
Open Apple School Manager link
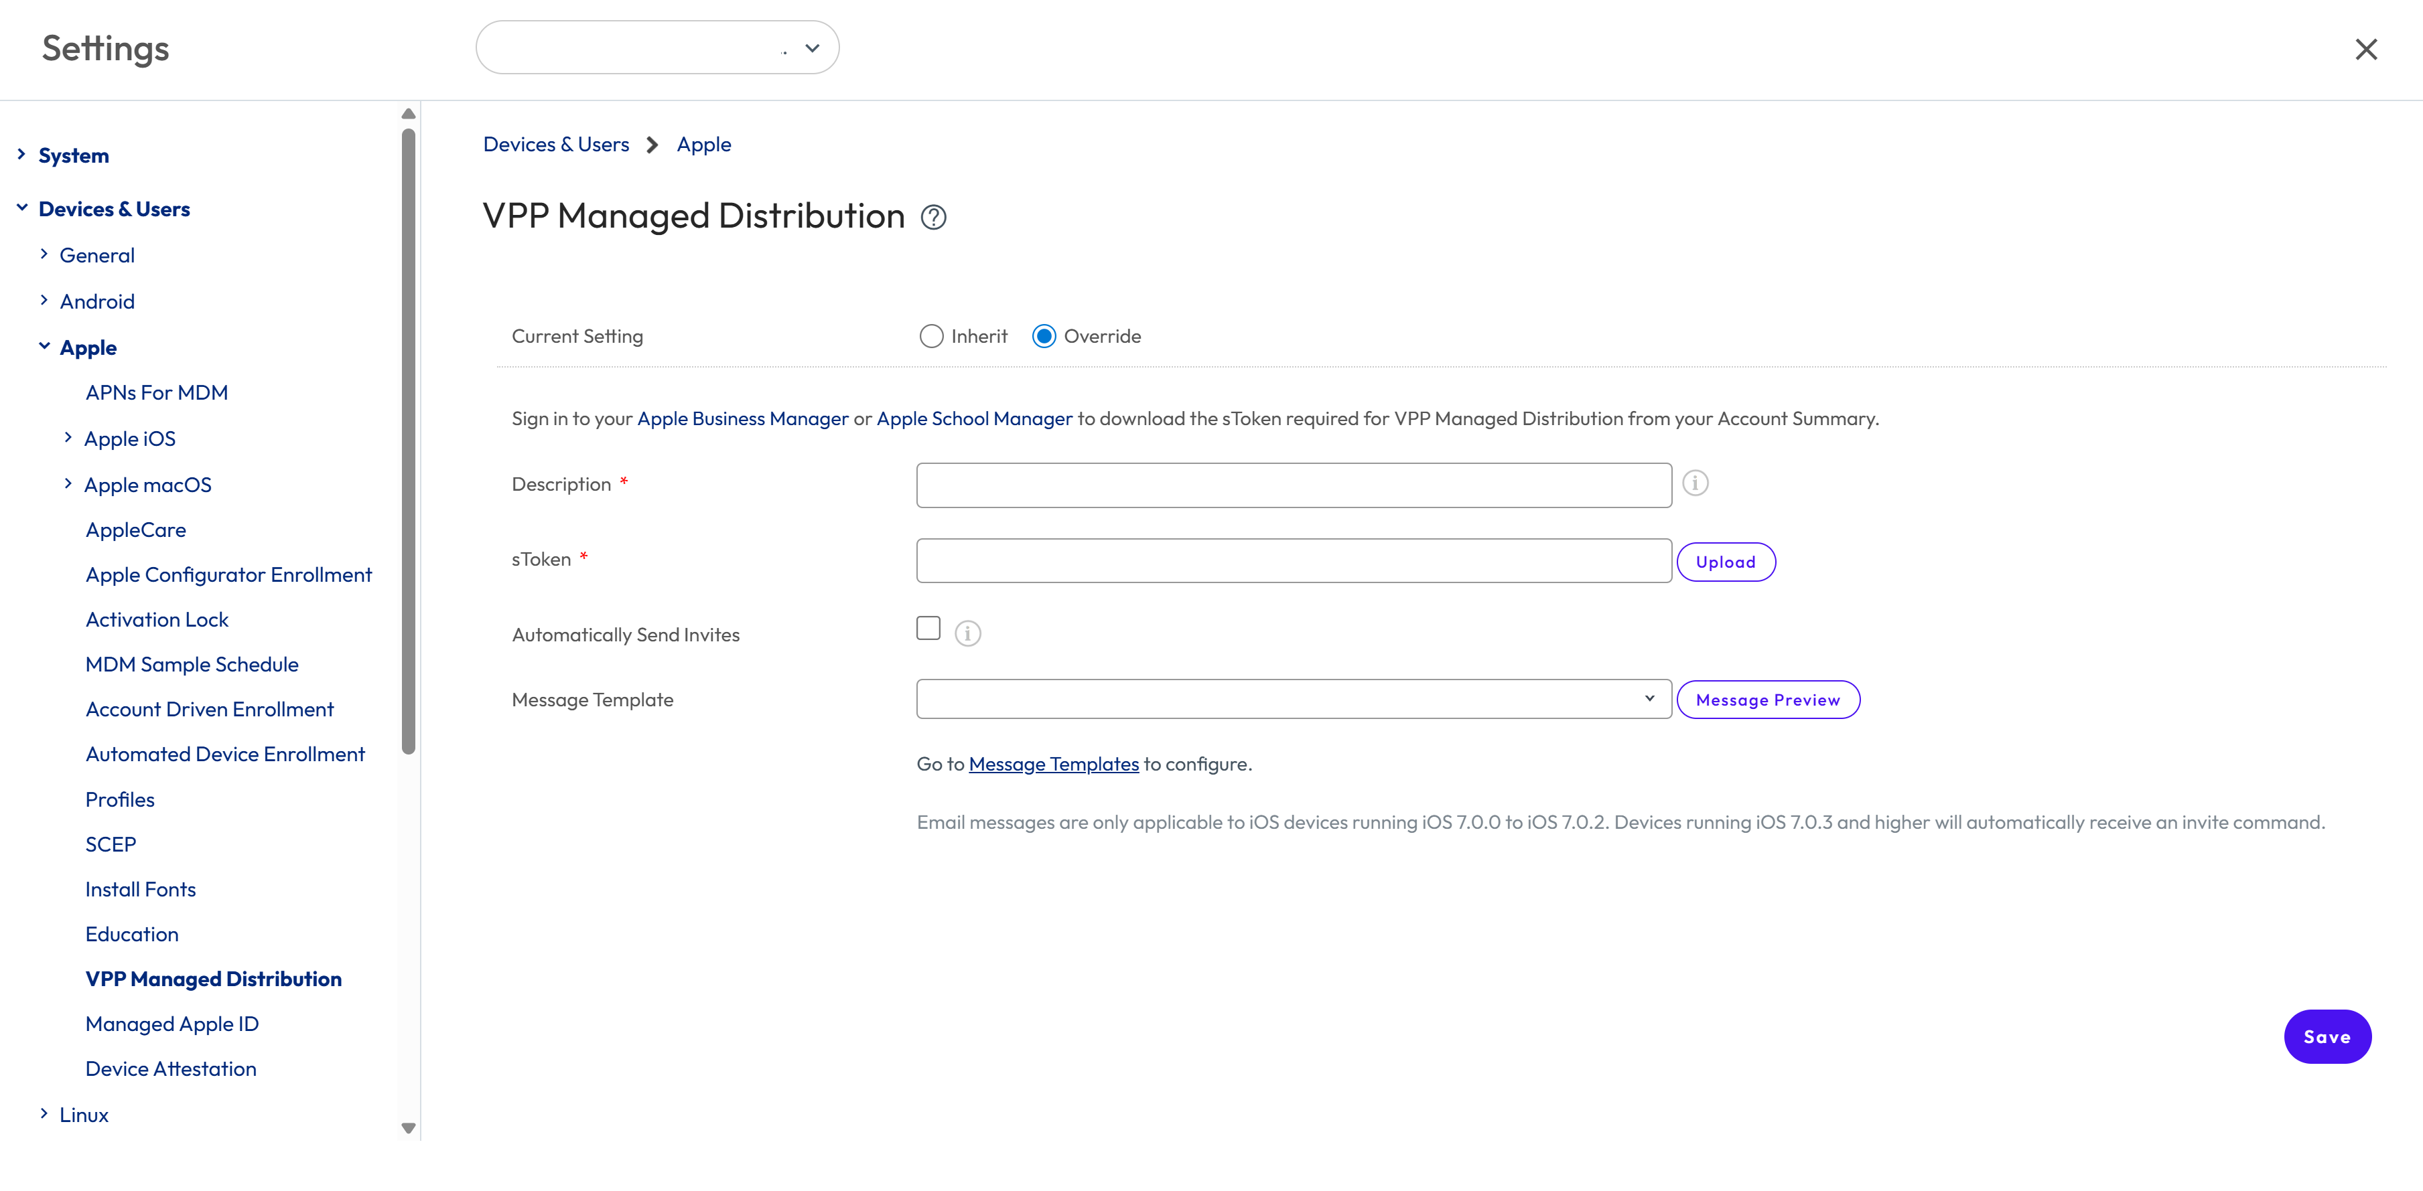975,419
